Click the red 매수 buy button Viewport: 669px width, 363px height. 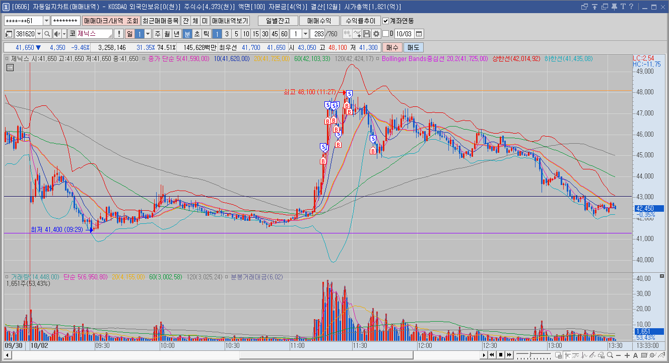392,47
